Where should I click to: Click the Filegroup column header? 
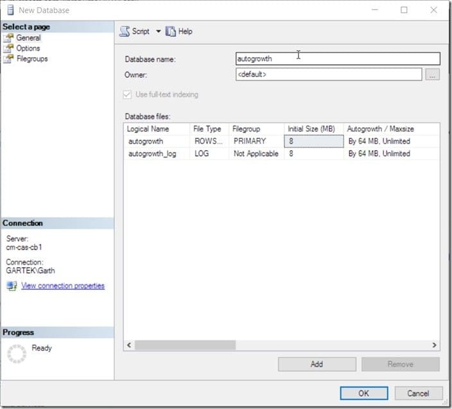pyautogui.click(x=257, y=129)
